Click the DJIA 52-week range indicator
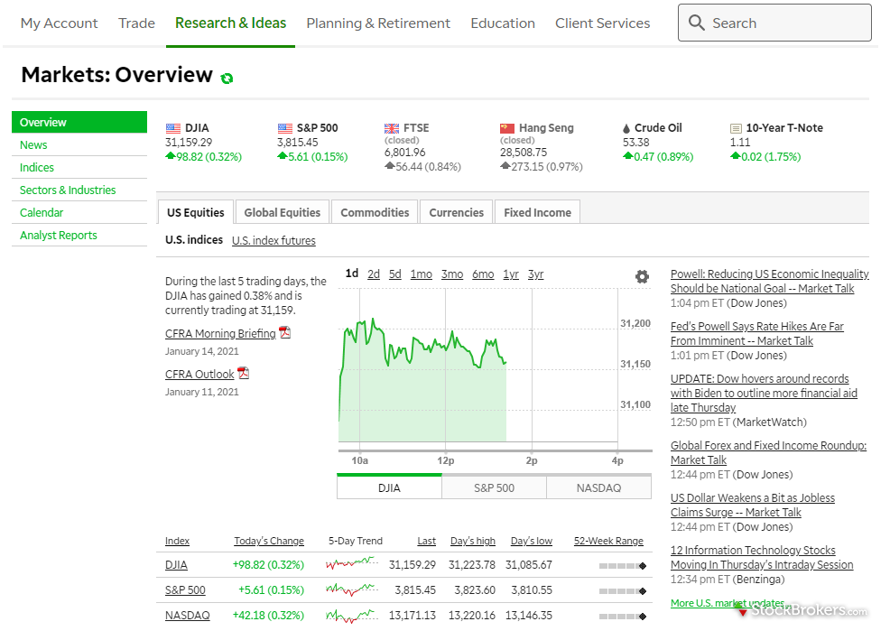The width and height of the screenshot is (890, 631). coord(623,566)
